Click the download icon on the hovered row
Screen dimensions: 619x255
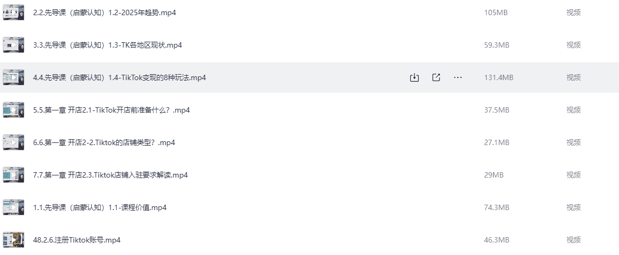pyautogui.click(x=414, y=77)
